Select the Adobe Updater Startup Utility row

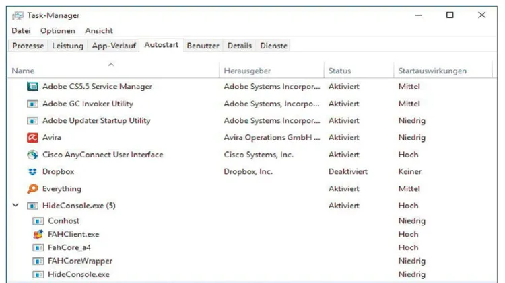[x=251, y=120]
